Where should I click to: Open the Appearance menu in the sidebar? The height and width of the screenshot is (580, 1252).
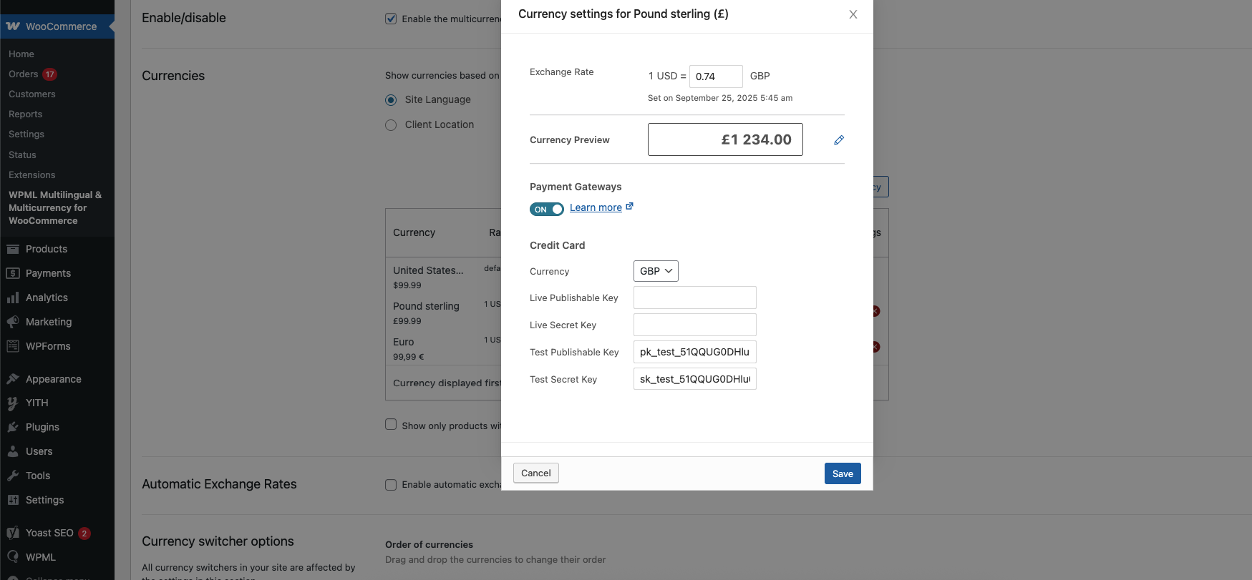click(53, 379)
